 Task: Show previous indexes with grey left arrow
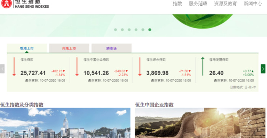click(2, 69)
